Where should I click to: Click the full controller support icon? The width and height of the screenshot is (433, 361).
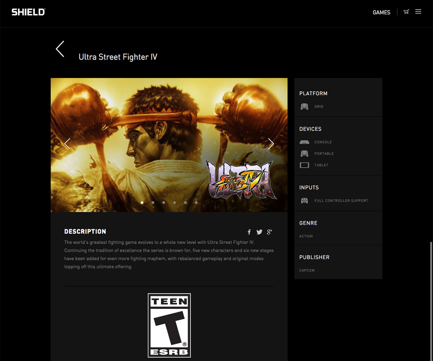(x=305, y=201)
